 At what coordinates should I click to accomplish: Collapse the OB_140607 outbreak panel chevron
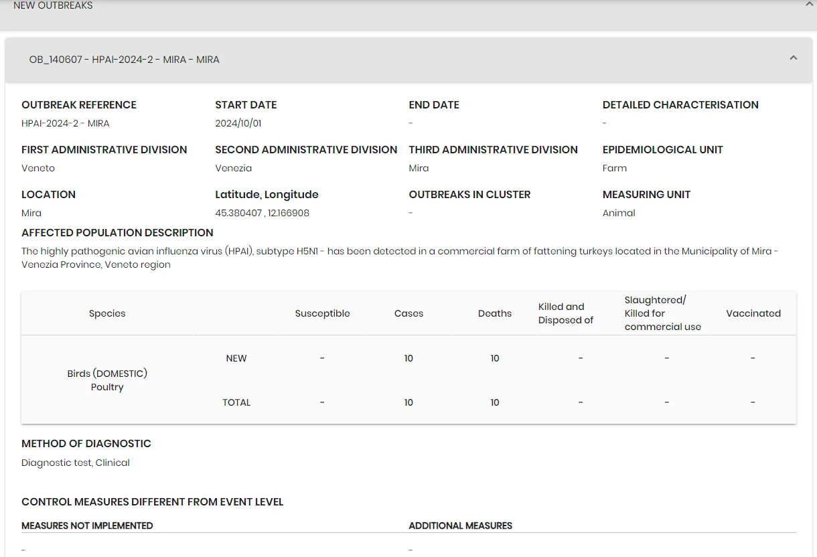click(x=794, y=58)
